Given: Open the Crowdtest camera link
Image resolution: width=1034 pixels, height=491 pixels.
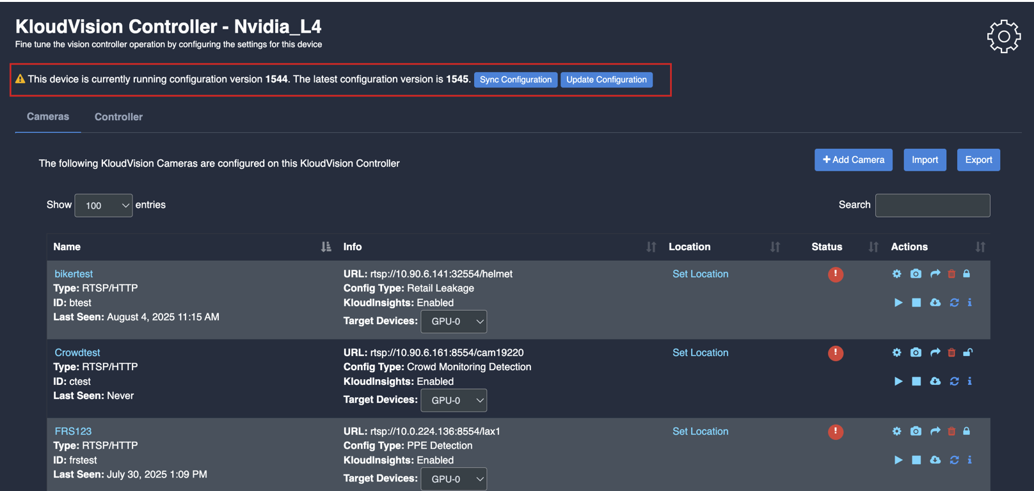Looking at the screenshot, I should 77,352.
